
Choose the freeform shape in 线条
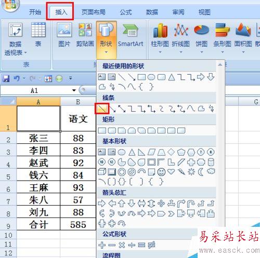[201, 108]
